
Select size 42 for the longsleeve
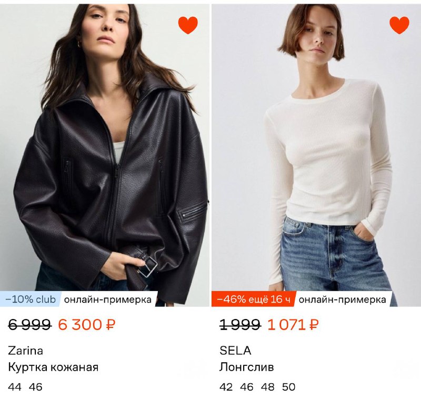(226, 387)
